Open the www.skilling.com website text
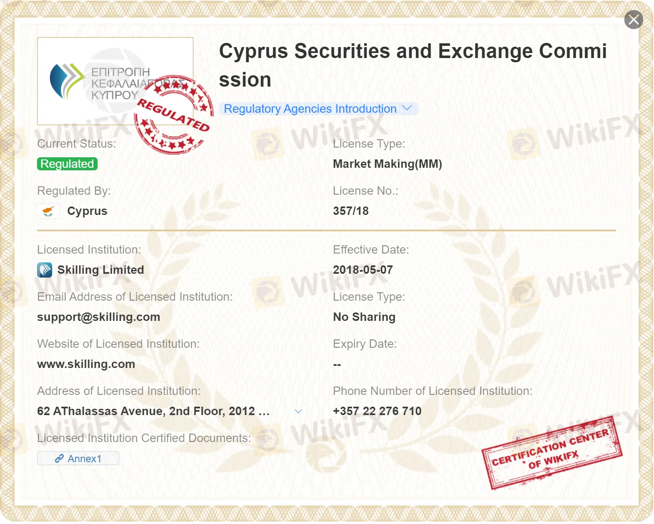The width and height of the screenshot is (654, 524). coord(86,364)
